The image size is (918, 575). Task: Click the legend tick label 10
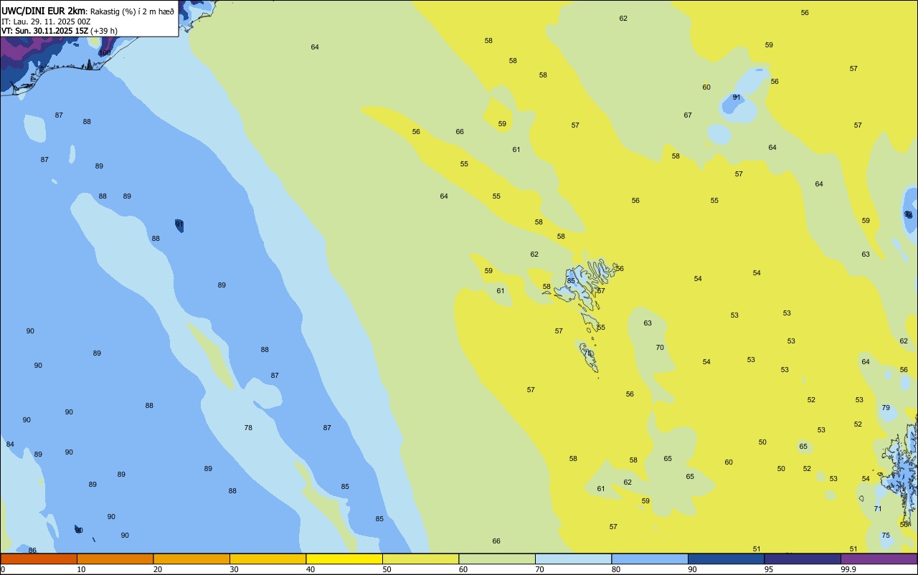coord(81,569)
